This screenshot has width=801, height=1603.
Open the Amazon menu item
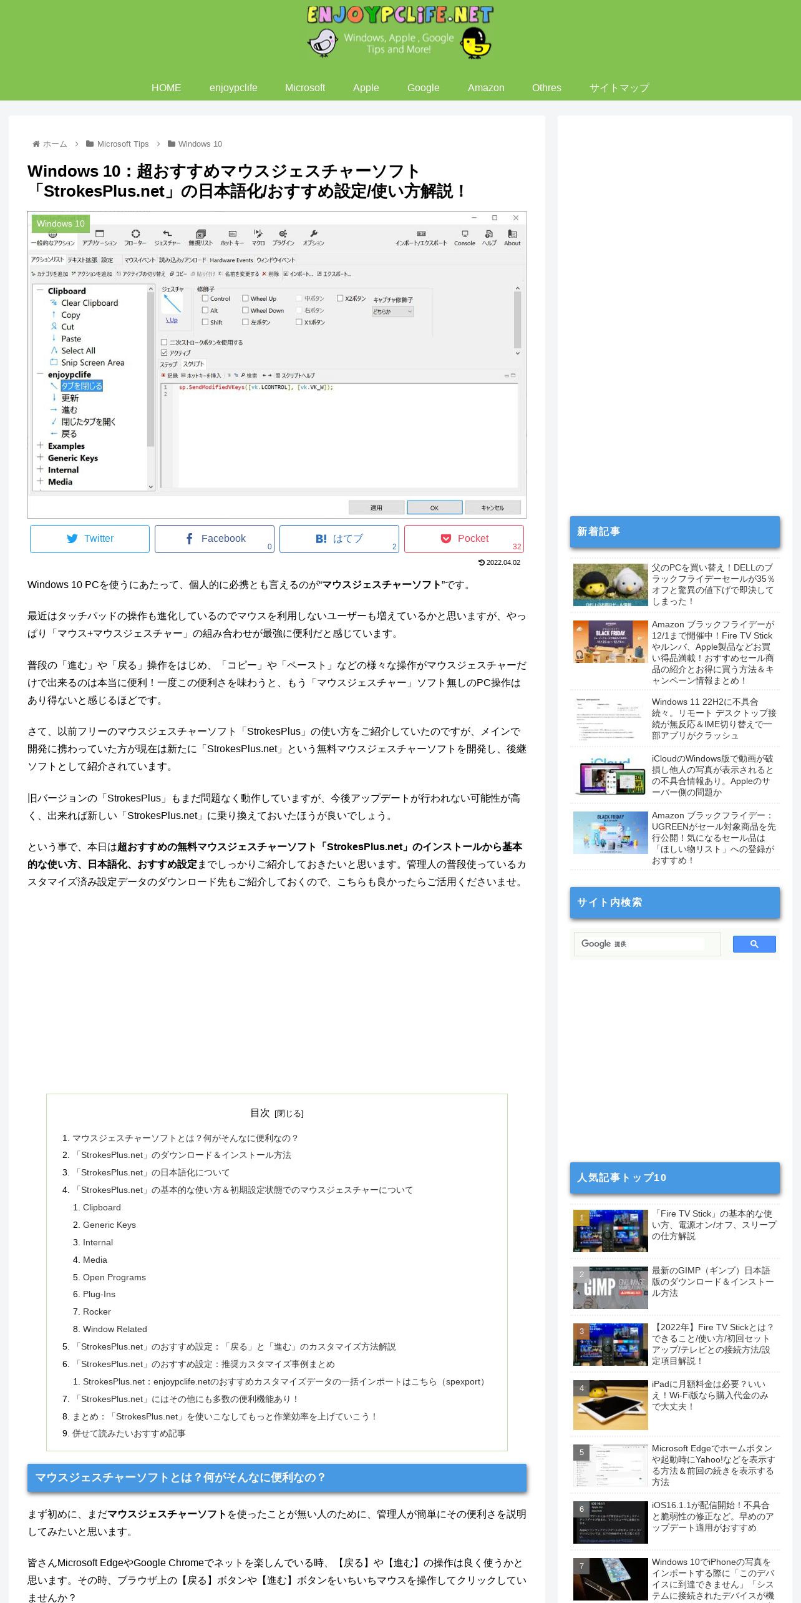click(x=486, y=88)
